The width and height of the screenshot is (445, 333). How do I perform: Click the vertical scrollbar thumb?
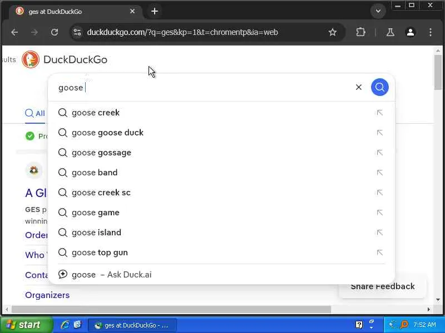[438, 72]
